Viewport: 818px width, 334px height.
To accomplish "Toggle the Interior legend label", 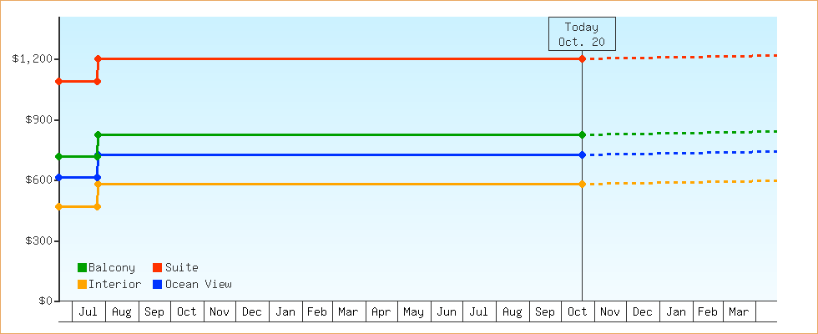I will (115, 284).
